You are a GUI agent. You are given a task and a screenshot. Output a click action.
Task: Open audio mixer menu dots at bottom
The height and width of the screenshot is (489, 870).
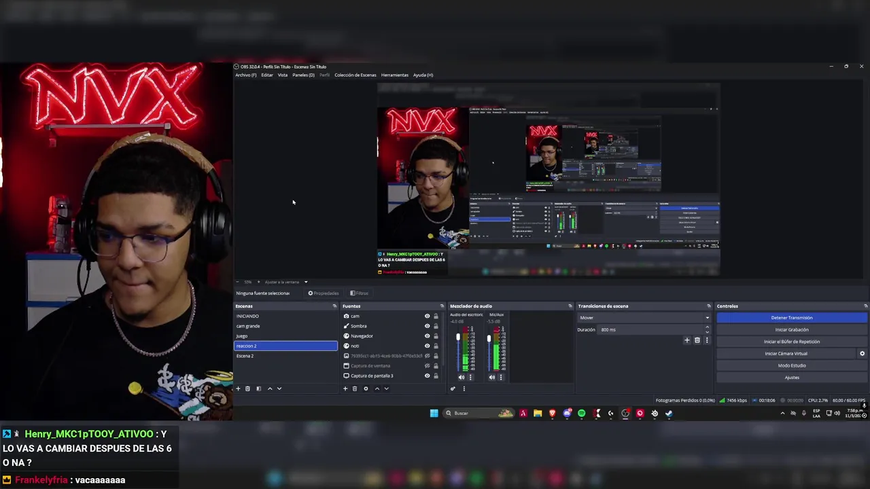464,388
